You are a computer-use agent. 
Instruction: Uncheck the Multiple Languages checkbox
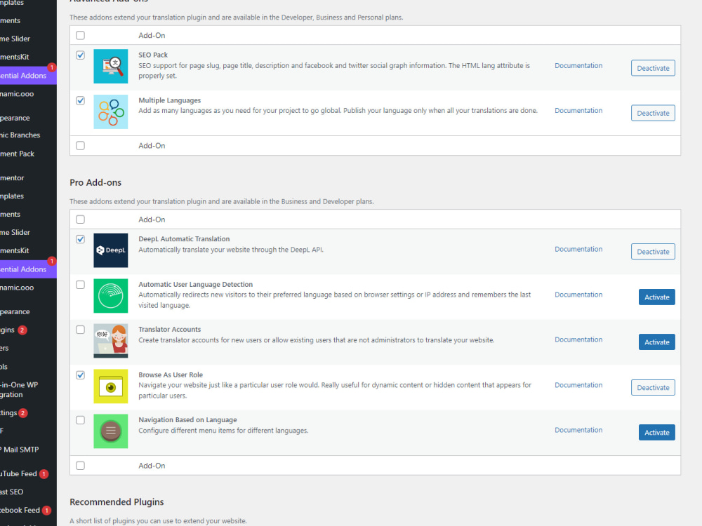[80, 100]
